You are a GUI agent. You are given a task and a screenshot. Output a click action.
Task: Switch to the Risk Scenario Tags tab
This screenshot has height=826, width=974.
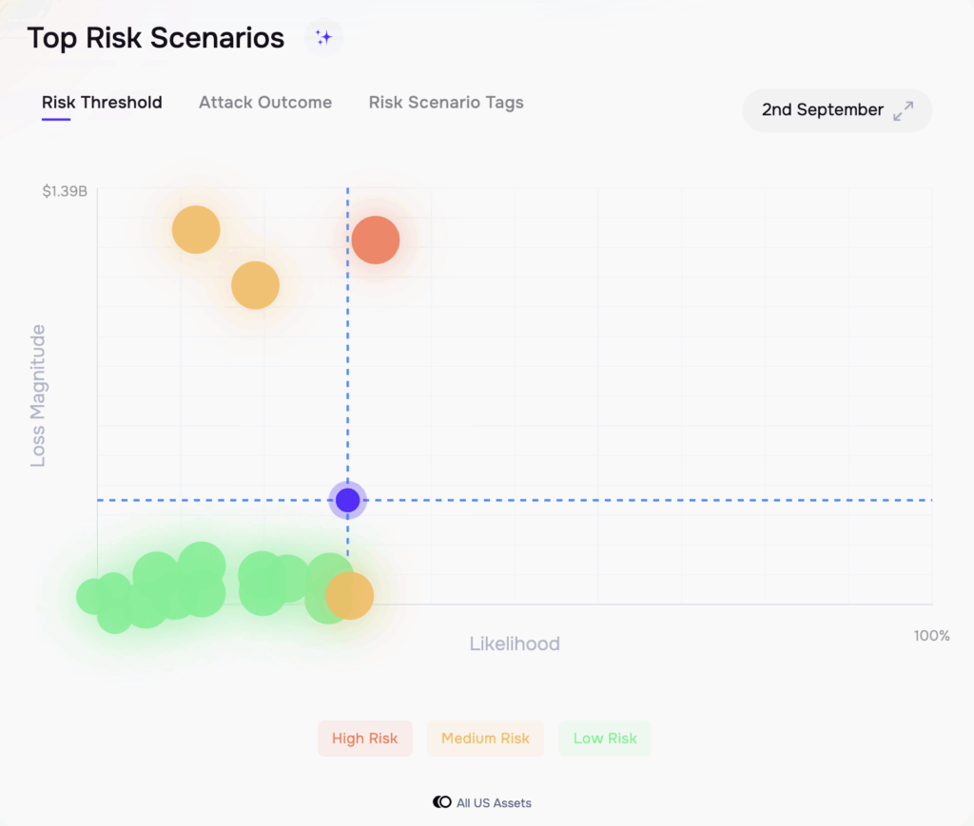click(x=446, y=103)
